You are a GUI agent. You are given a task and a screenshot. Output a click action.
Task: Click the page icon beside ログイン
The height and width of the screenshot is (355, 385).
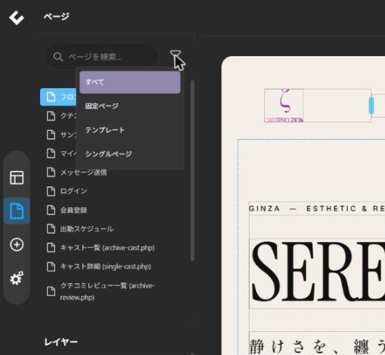coord(51,191)
